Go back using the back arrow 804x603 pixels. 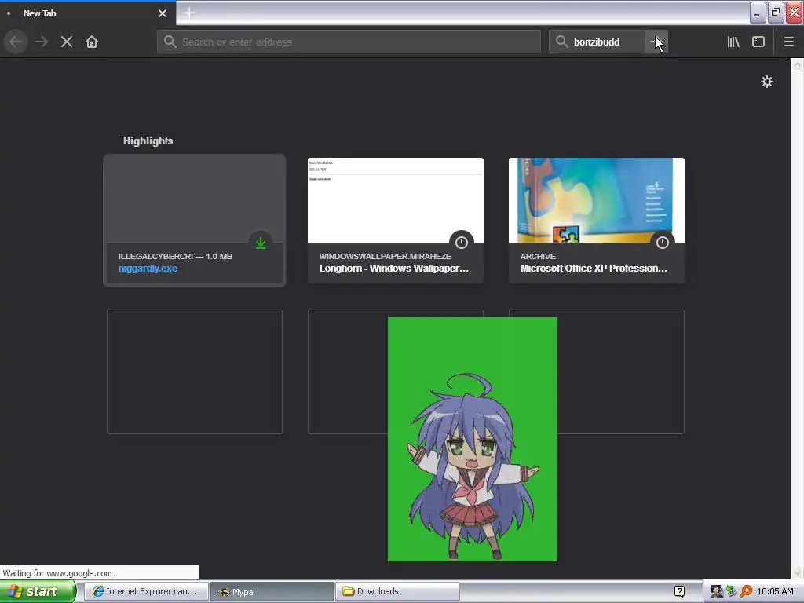click(16, 42)
